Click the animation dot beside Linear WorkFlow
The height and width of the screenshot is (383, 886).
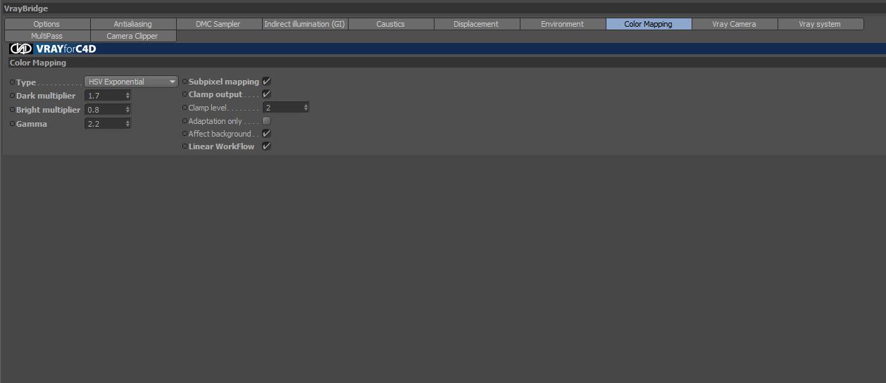coord(185,146)
